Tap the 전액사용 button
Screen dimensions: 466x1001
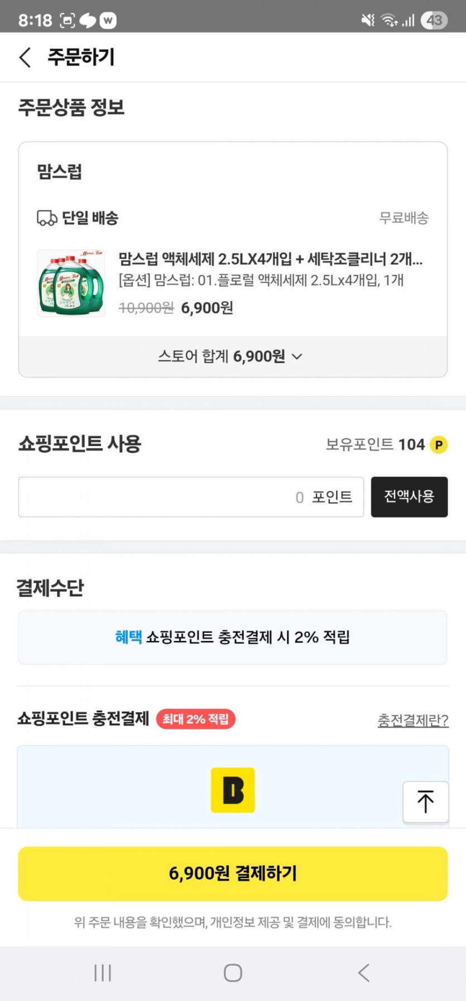[x=409, y=497]
